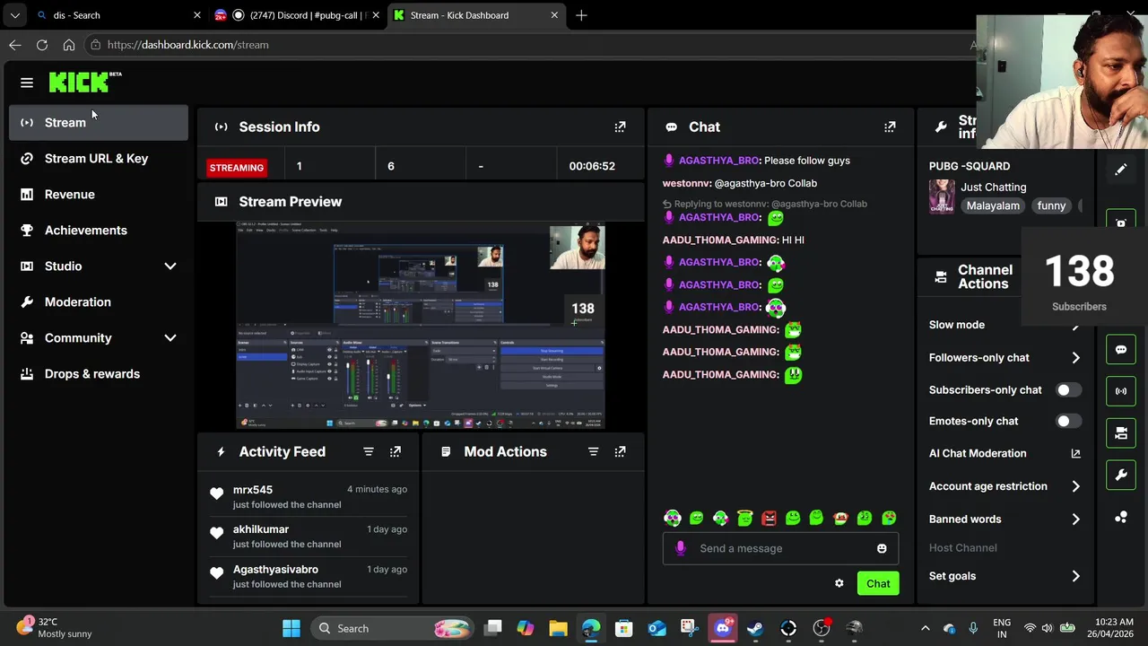Click the browser address bar
This screenshot has height=646, width=1148.
tap(529, 45)
